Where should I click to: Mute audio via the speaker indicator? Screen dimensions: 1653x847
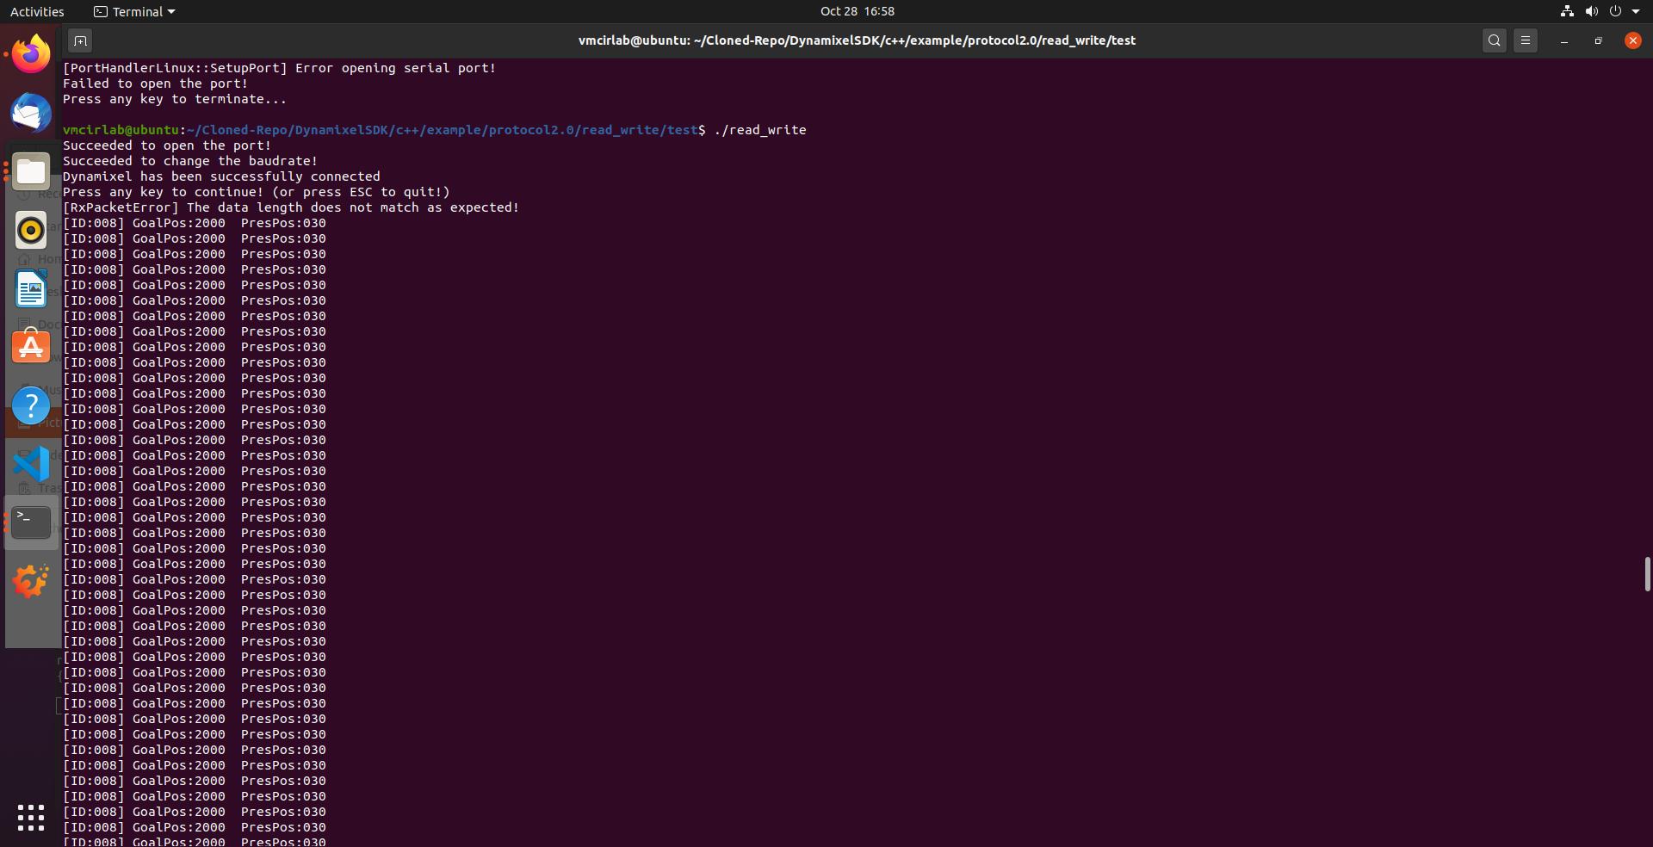coord(1590,11)
